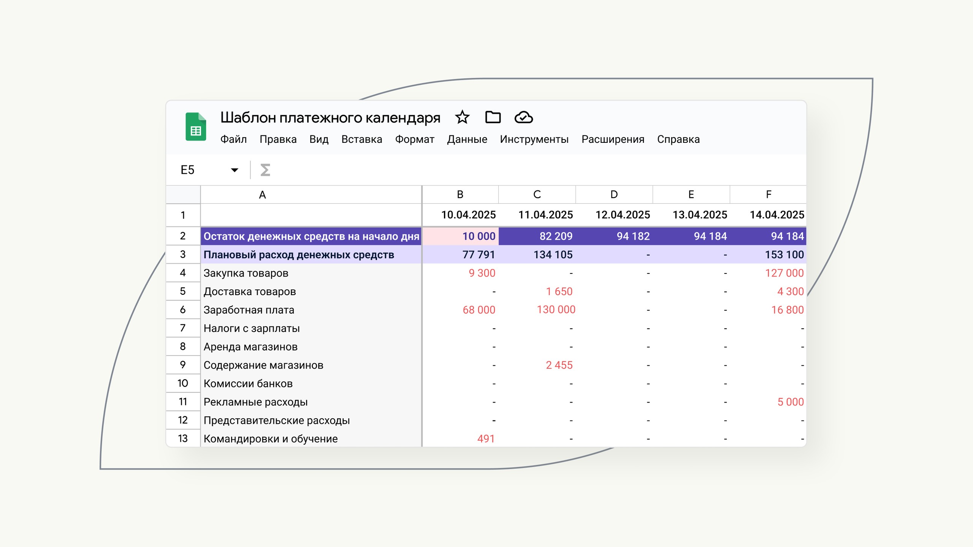Click the cell with 134 105

coord(537,255)
